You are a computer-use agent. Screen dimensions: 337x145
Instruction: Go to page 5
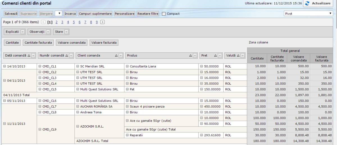point(74,22)
